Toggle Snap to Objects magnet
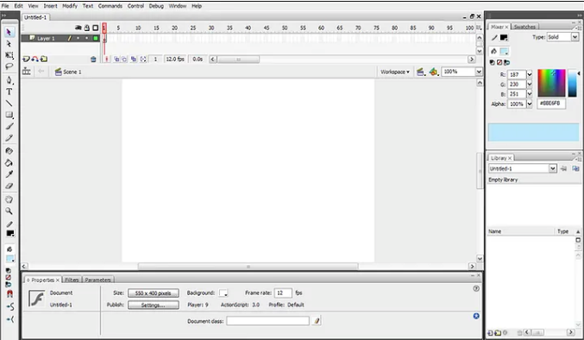Screen dimensions: 584x340 (9, 293)
